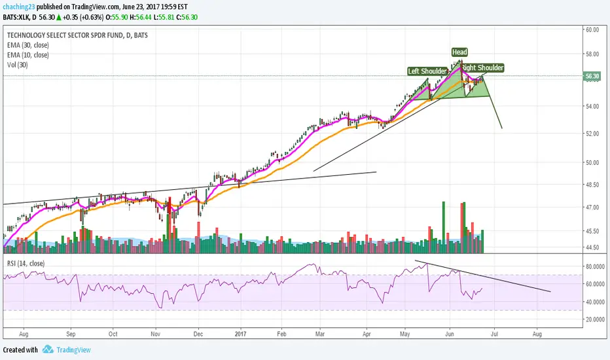Click the Aug label at right of time axis

pyautogui.click(x=537, y=334)
